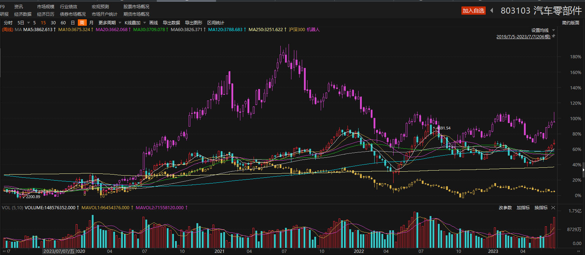Click the pin icon next to the date range
Image resolution: width=585 pixels, height=255 pixels.
(554, 36)
